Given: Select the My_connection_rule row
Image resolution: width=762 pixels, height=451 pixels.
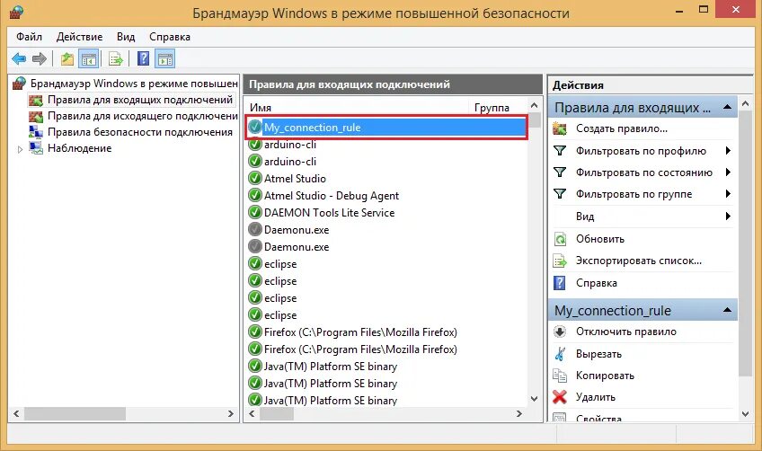Looking at the screenshot, I should coord(386,127).
